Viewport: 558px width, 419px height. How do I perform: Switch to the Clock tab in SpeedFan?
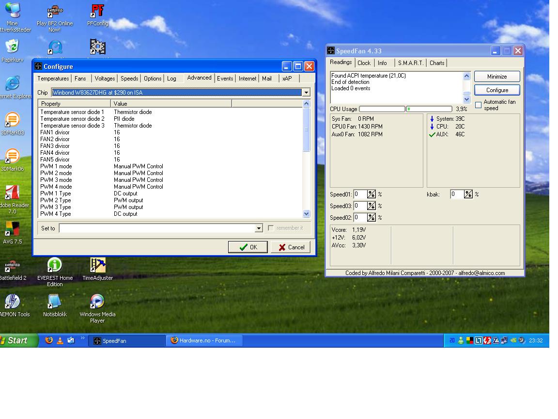coord(364,63)
